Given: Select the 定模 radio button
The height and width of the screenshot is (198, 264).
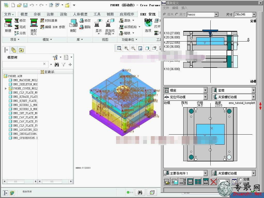Looking at the screenshot, I should [x=241, y=179].
